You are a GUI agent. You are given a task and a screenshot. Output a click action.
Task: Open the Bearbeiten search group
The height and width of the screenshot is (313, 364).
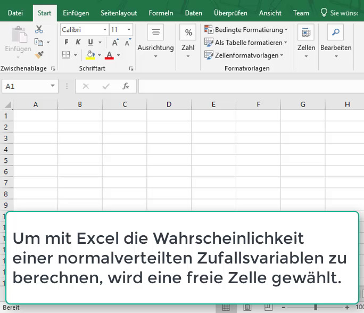336,42
